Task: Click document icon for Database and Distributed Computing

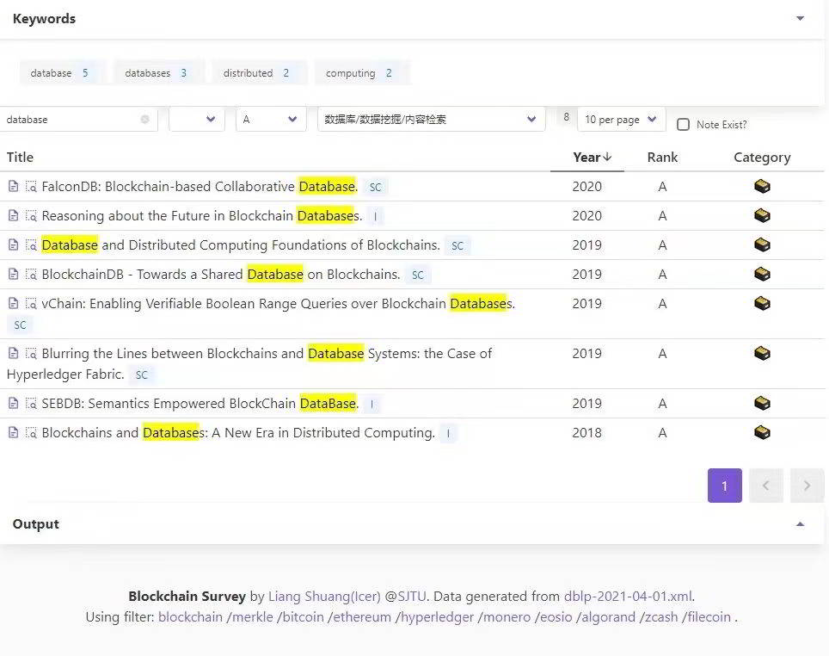Action: point(13,244)
